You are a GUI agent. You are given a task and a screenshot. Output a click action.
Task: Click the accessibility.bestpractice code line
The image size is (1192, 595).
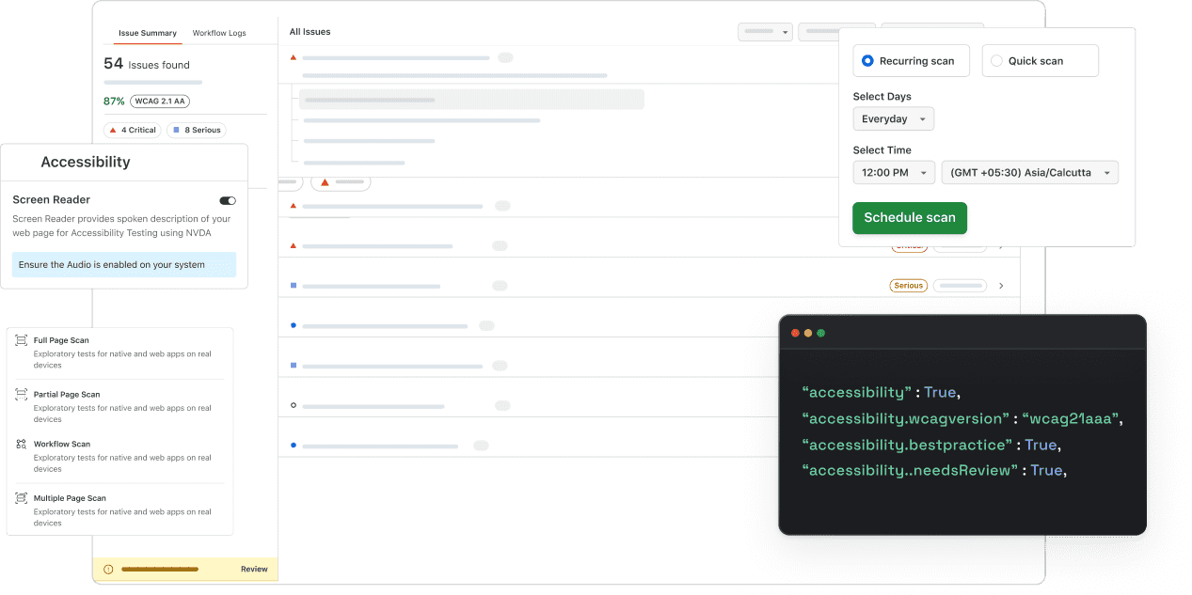click(x=931, y=445)
